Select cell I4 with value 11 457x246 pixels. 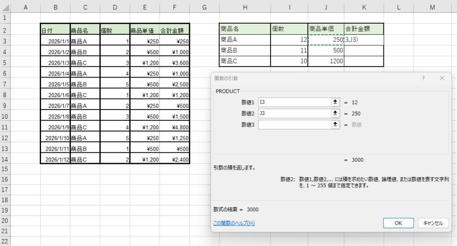click(x=289, y=50)
